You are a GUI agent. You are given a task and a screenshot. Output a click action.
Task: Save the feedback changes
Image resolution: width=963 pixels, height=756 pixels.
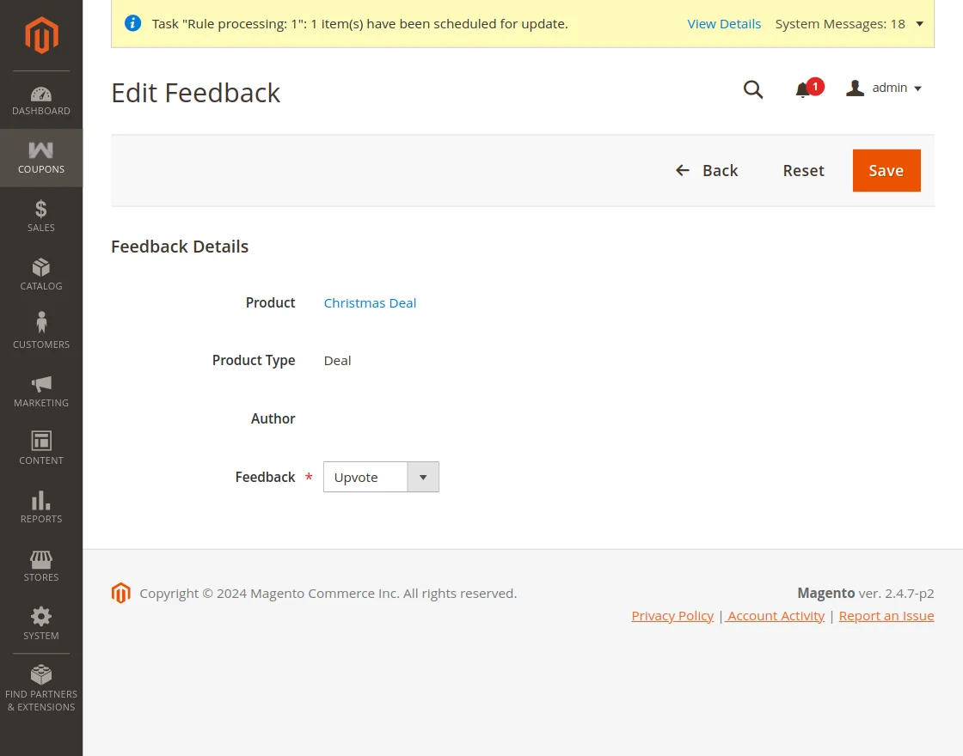[886, 170]
